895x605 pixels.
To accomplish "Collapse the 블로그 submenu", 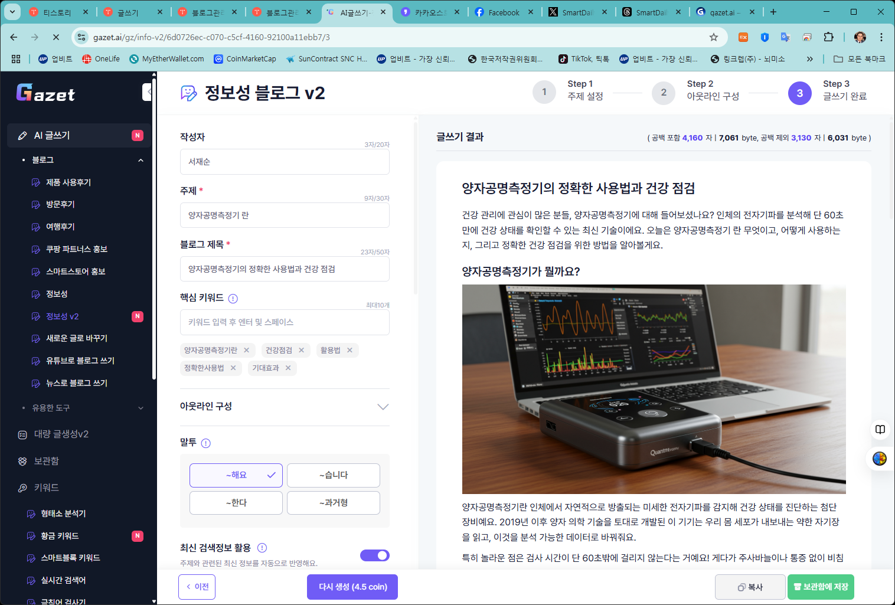I will coord(141,160).
